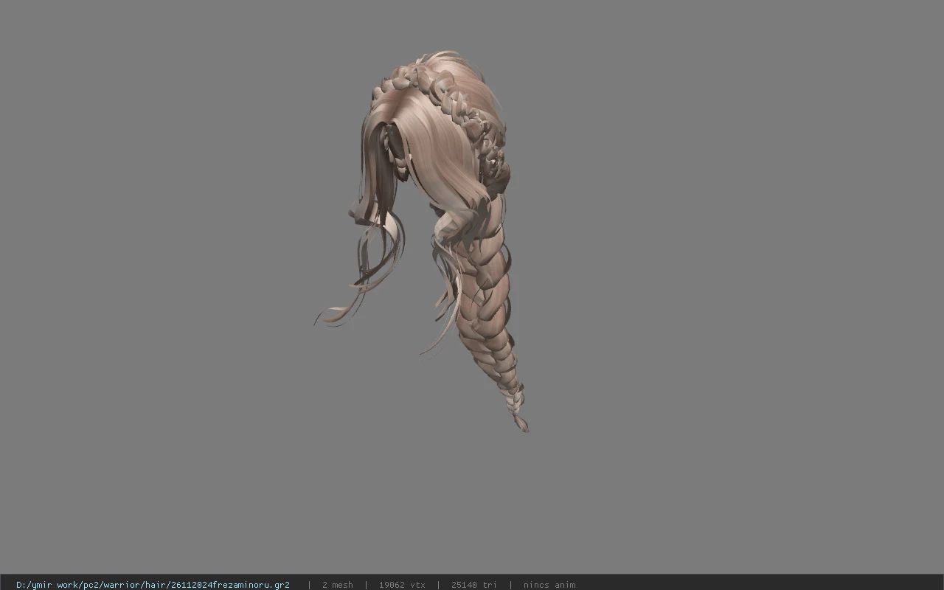
Task: Click the '2 mesh' status entry
Action: click(337, 585)
